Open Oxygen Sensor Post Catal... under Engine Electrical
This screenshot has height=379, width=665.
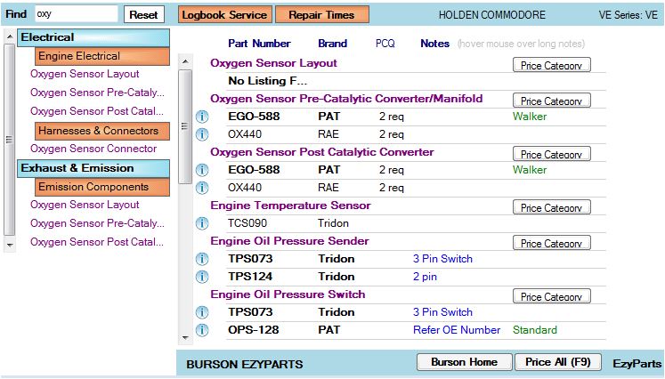point(97,111)
